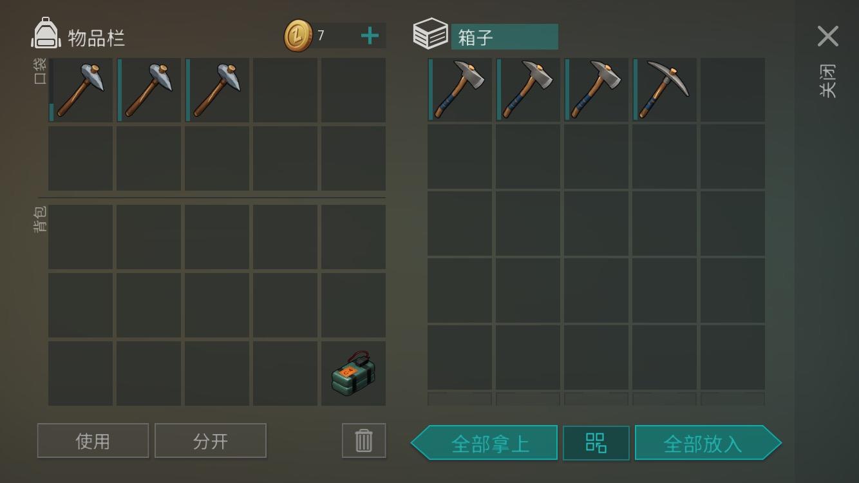Edit the 箱子 chest name field

point(504,37)
